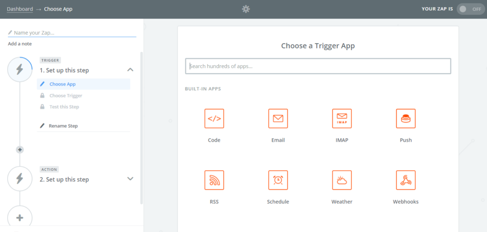Select the Schedule alarm clock icon
This screenshot has width=487, height=232.
tap(278, 180)
